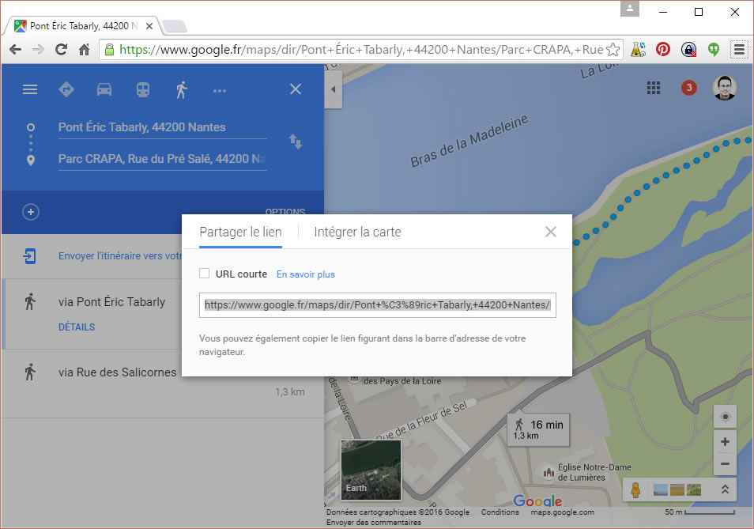Select the best travel mode diamond icon

(66, 89)
